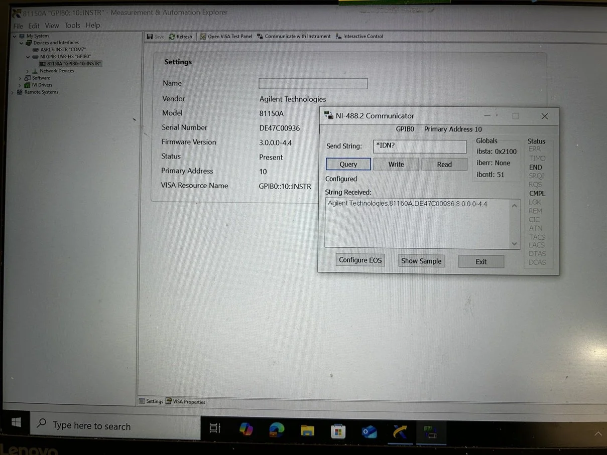The width and height of the screenshot is (607, 455).
Task: Open the Windows Start menu
Action: pos(16,423)
